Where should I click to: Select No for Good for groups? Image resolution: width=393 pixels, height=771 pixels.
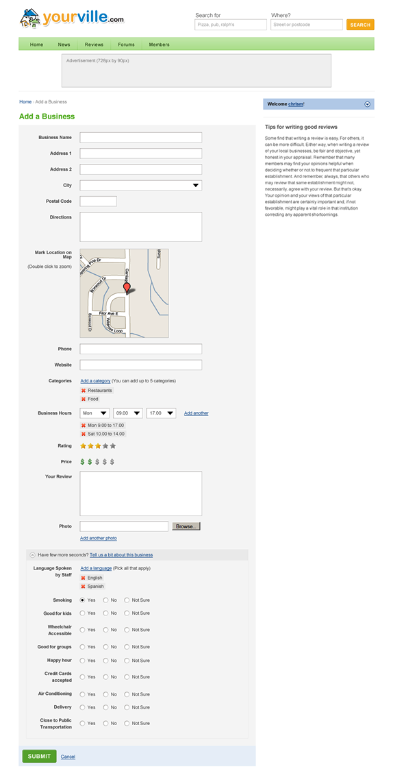tap(105, 646)
